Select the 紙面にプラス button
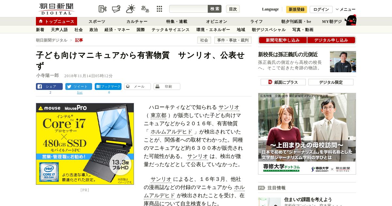 [x=283, y=82]
